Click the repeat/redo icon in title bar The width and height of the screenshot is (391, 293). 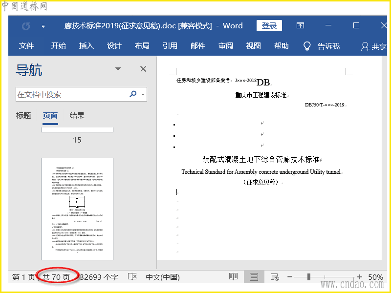(26, 26)
